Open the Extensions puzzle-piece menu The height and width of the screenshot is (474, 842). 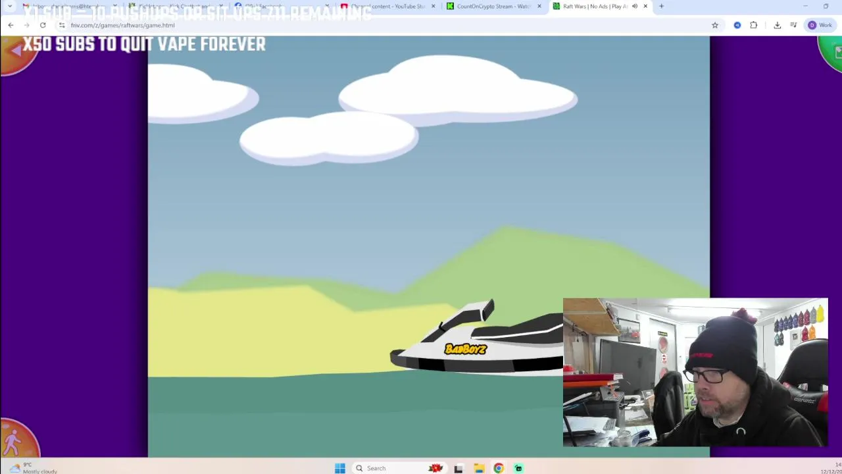click(x=754, y=25)
